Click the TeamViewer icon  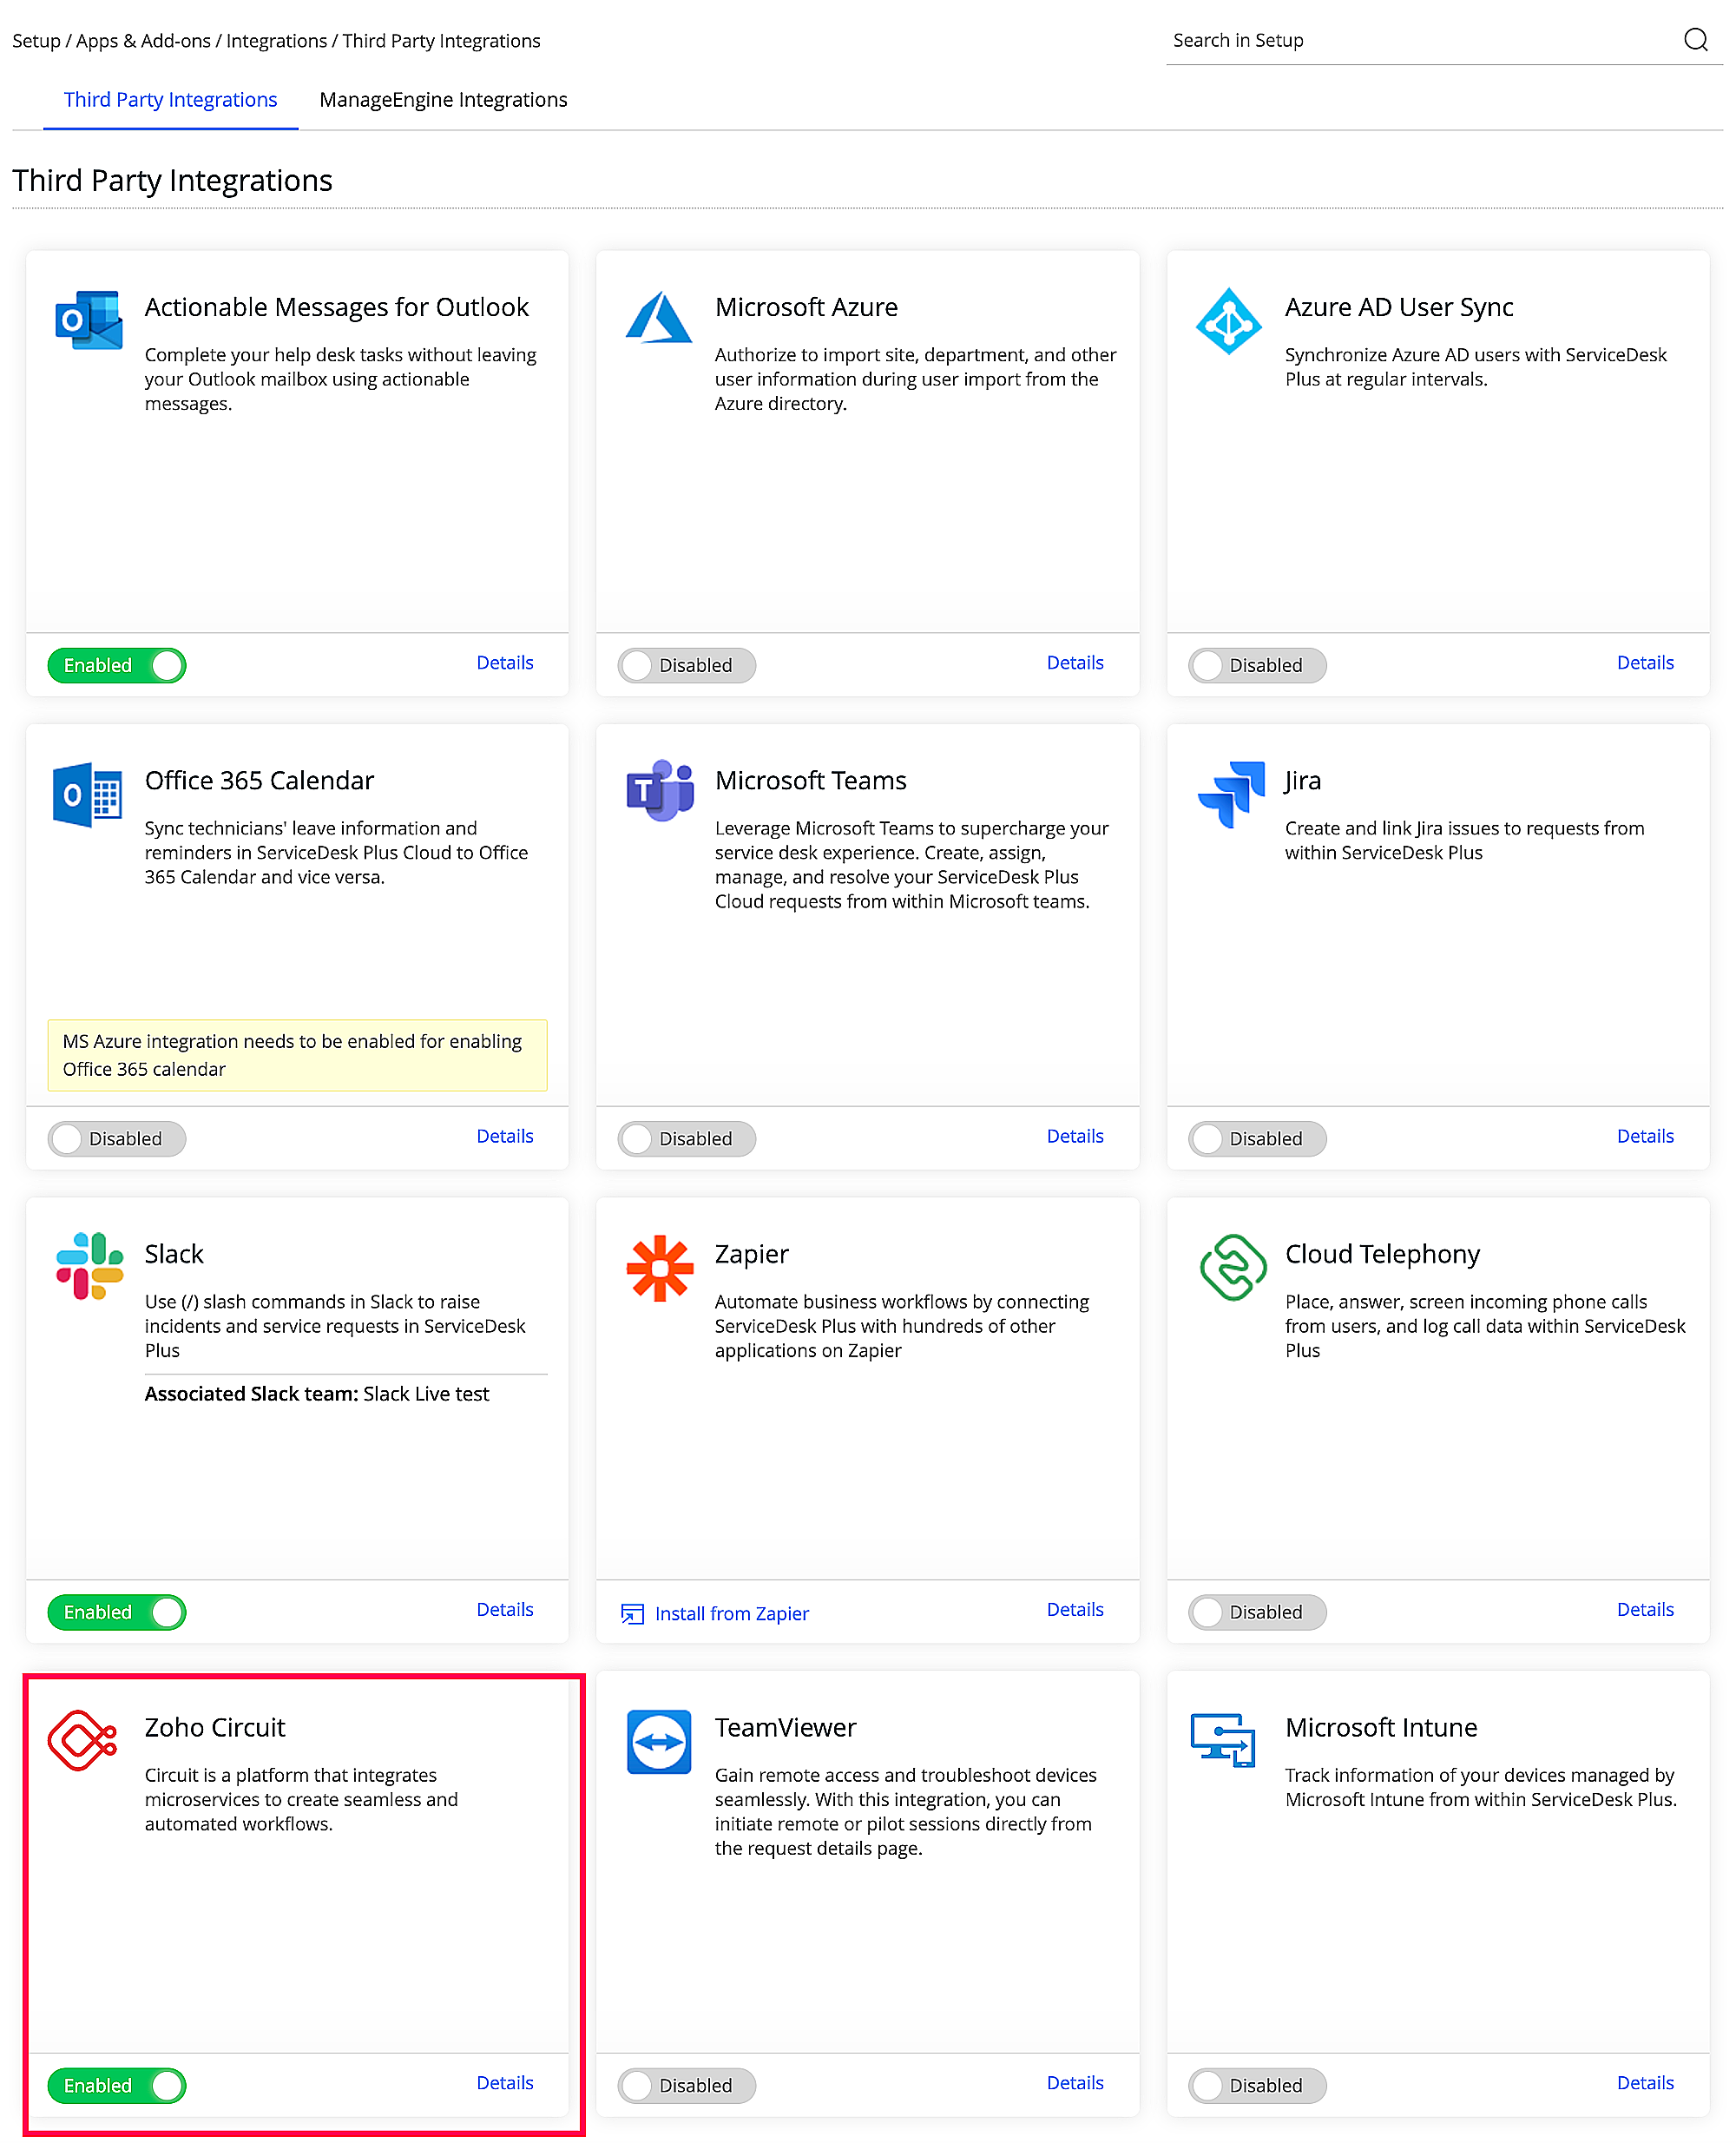coord(659,1741)
